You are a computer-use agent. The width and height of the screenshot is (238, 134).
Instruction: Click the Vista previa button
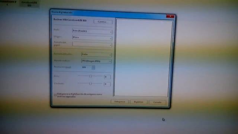click(x=120, y=102)
